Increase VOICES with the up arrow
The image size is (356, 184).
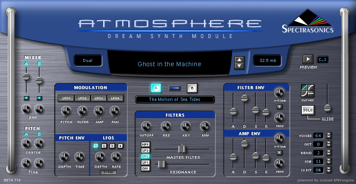coord(329,134)
